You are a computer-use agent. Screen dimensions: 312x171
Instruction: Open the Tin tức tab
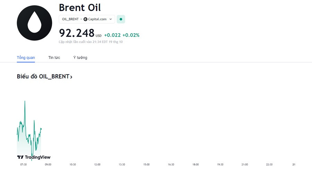[54, 58]
